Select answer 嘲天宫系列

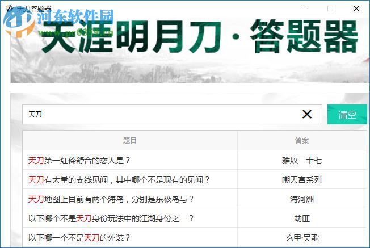pos(302,180)
